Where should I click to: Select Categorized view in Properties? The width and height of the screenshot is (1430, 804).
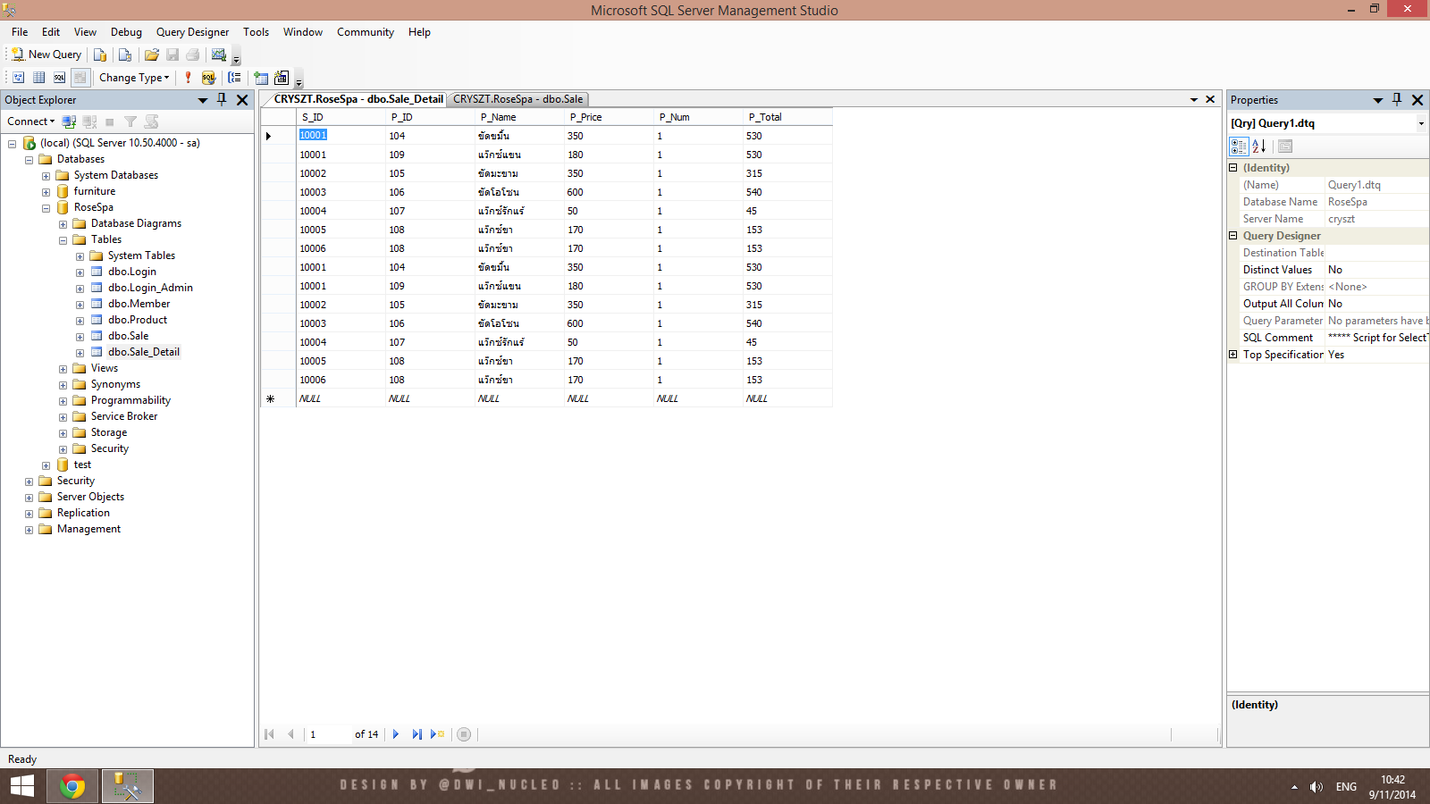(x=1239, y=147)
